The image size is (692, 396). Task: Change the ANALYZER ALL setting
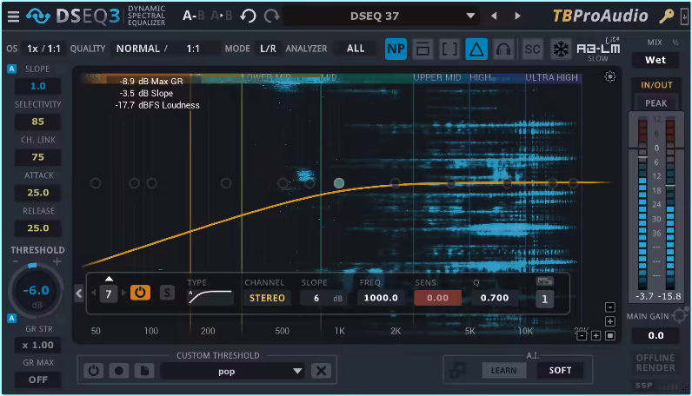[356, 49]
